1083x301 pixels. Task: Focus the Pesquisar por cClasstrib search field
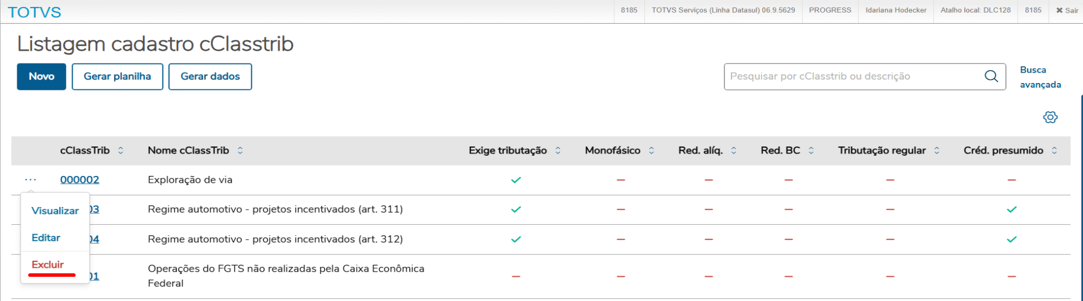[853, 76]
